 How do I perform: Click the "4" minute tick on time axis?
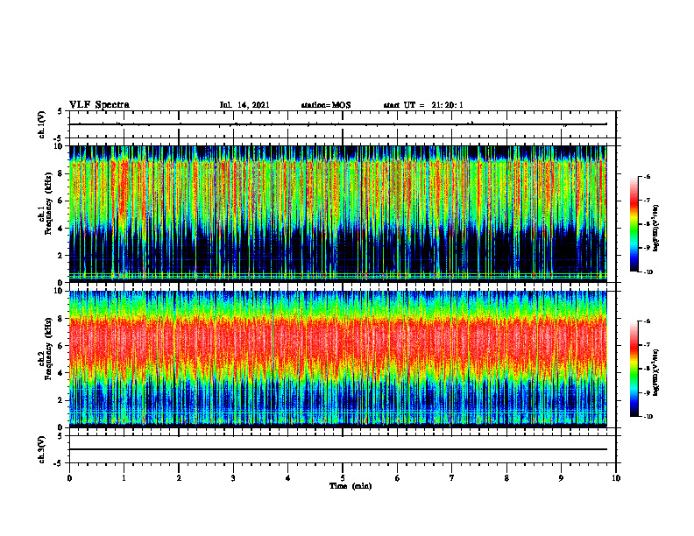[288, 478]
